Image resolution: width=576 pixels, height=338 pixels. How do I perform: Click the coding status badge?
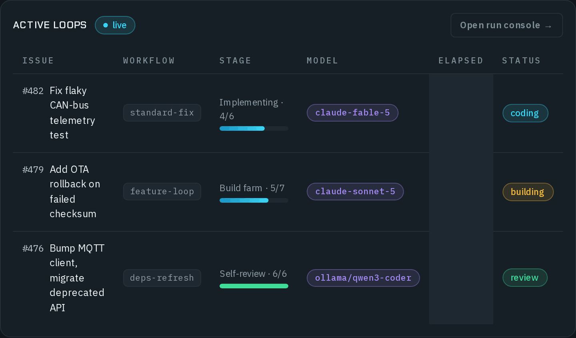tap(525, 113)
